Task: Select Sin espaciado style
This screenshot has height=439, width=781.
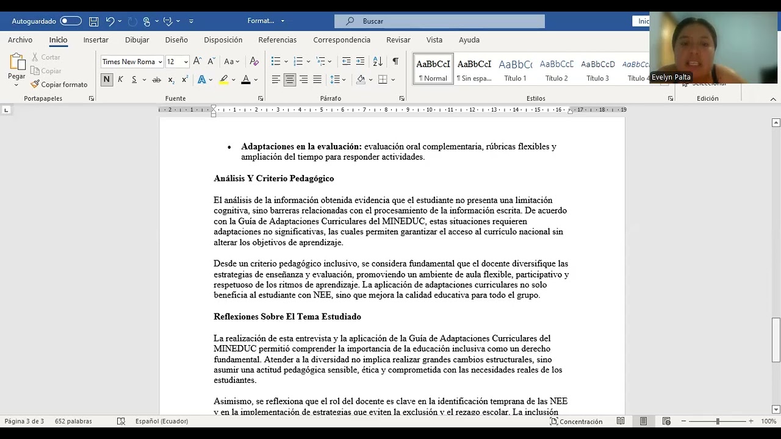Action: (474, 69)
